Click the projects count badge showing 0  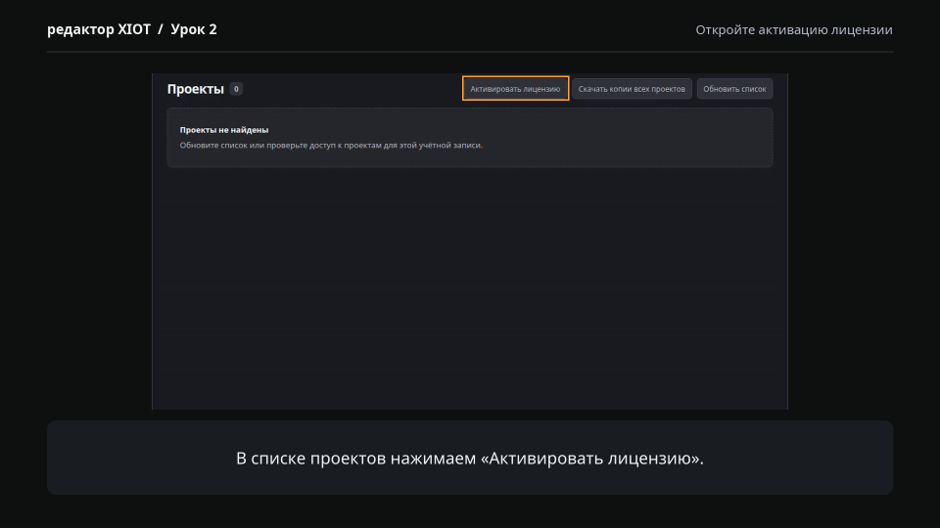(236, 89)
